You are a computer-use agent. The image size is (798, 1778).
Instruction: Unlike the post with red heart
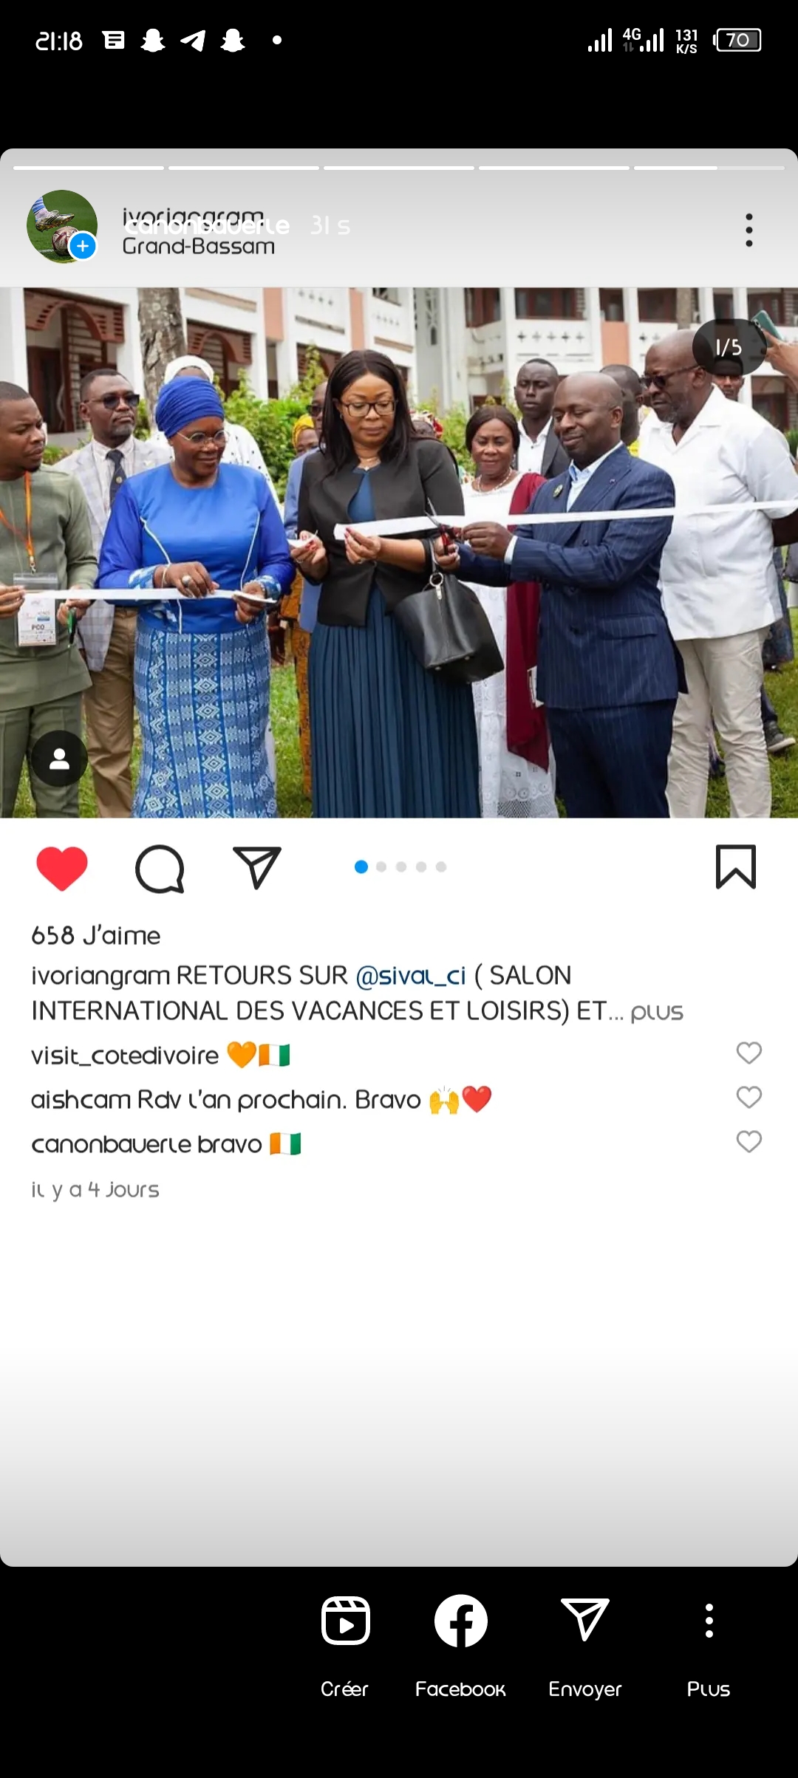[62, 869]
